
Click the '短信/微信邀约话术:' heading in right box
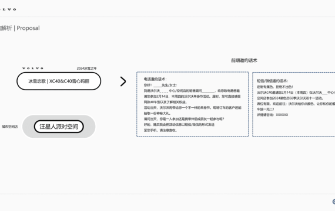point(272,81)
